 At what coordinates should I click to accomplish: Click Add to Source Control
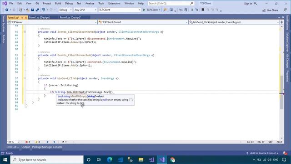(263, 153)
